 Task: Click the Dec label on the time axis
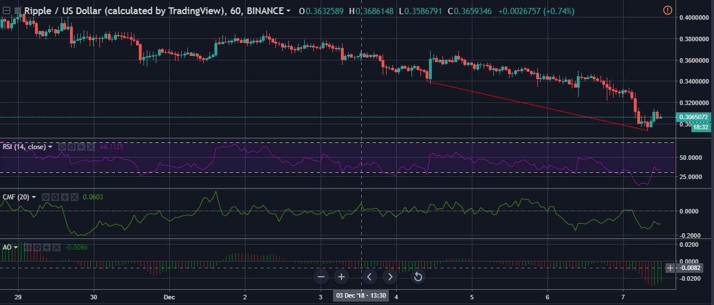tap(169, 296)
